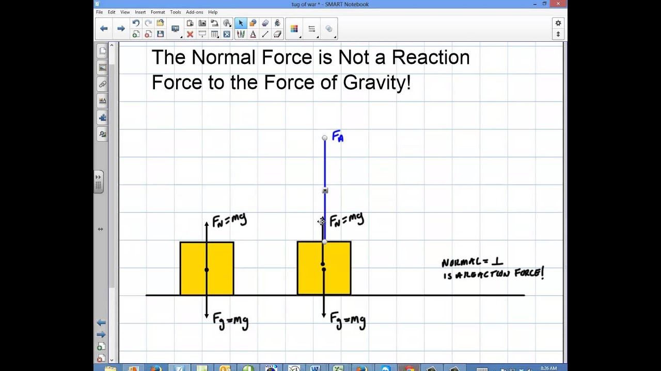Delete the selected object with red X
The width and height of the screenshot is (661, 371).
pos(190,35)
